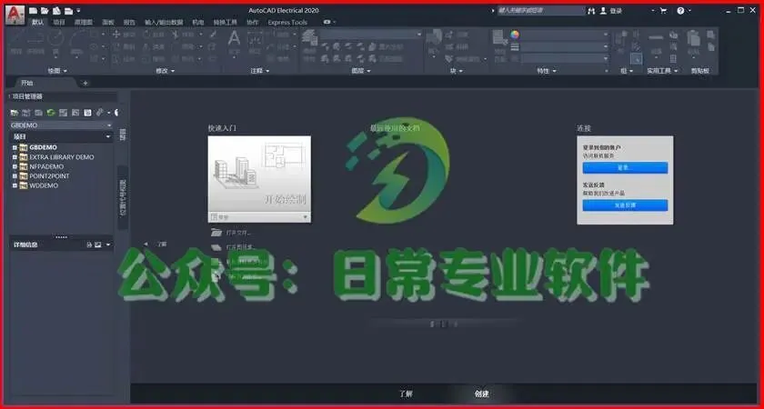
Task: Switch to 创建 page at bottom
Action: 481,394
